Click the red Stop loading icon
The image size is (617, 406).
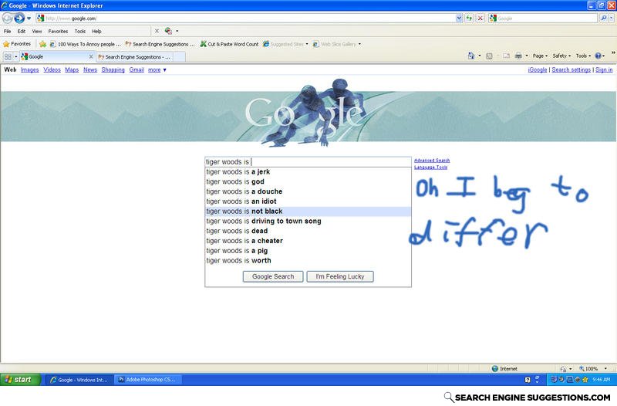coord(480,18)
